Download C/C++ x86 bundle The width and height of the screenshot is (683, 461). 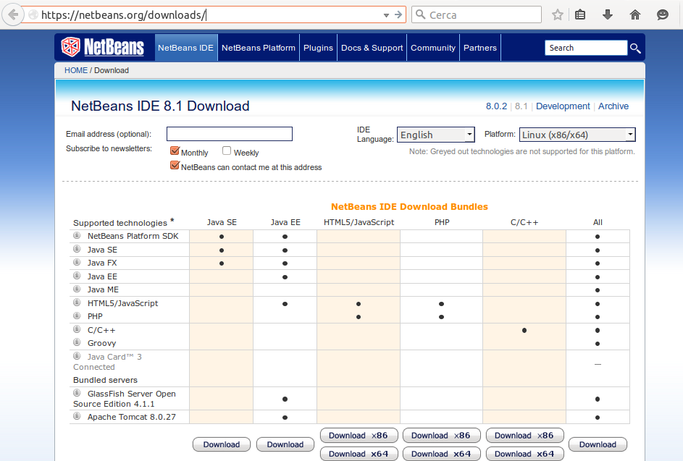point(525,436)
